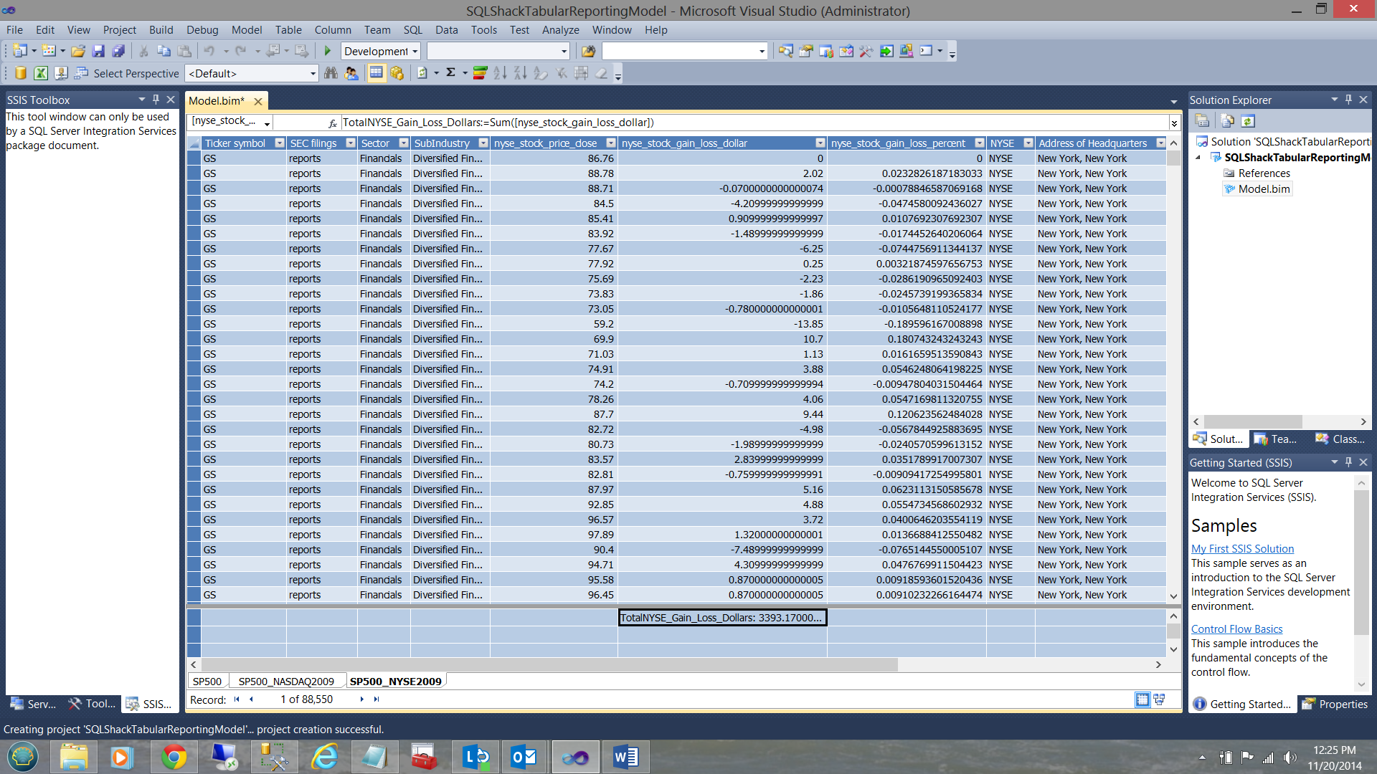This screenshot has height=774, width=1377.
Task: Click the Analyze in Excel icon
Action: pyautogui.click(x=41, y=73)
